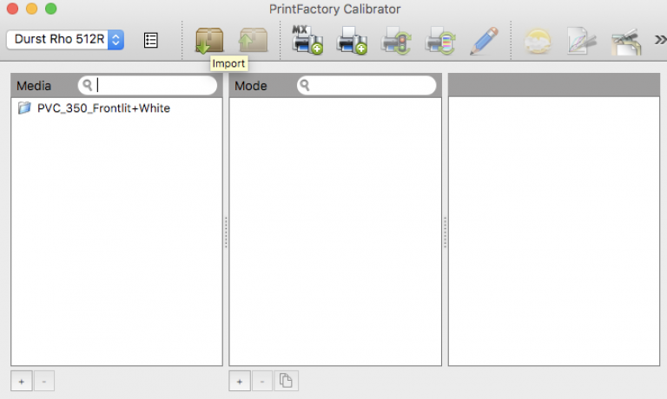This screenshot has width=667, height=399.
Task: Click the MX printer add icon
Action: pyautogui.click(x=307, y=40)
